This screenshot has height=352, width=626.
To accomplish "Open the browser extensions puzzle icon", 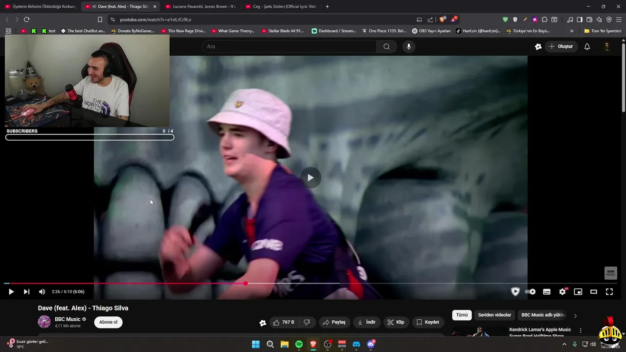I will coord(544,20).
